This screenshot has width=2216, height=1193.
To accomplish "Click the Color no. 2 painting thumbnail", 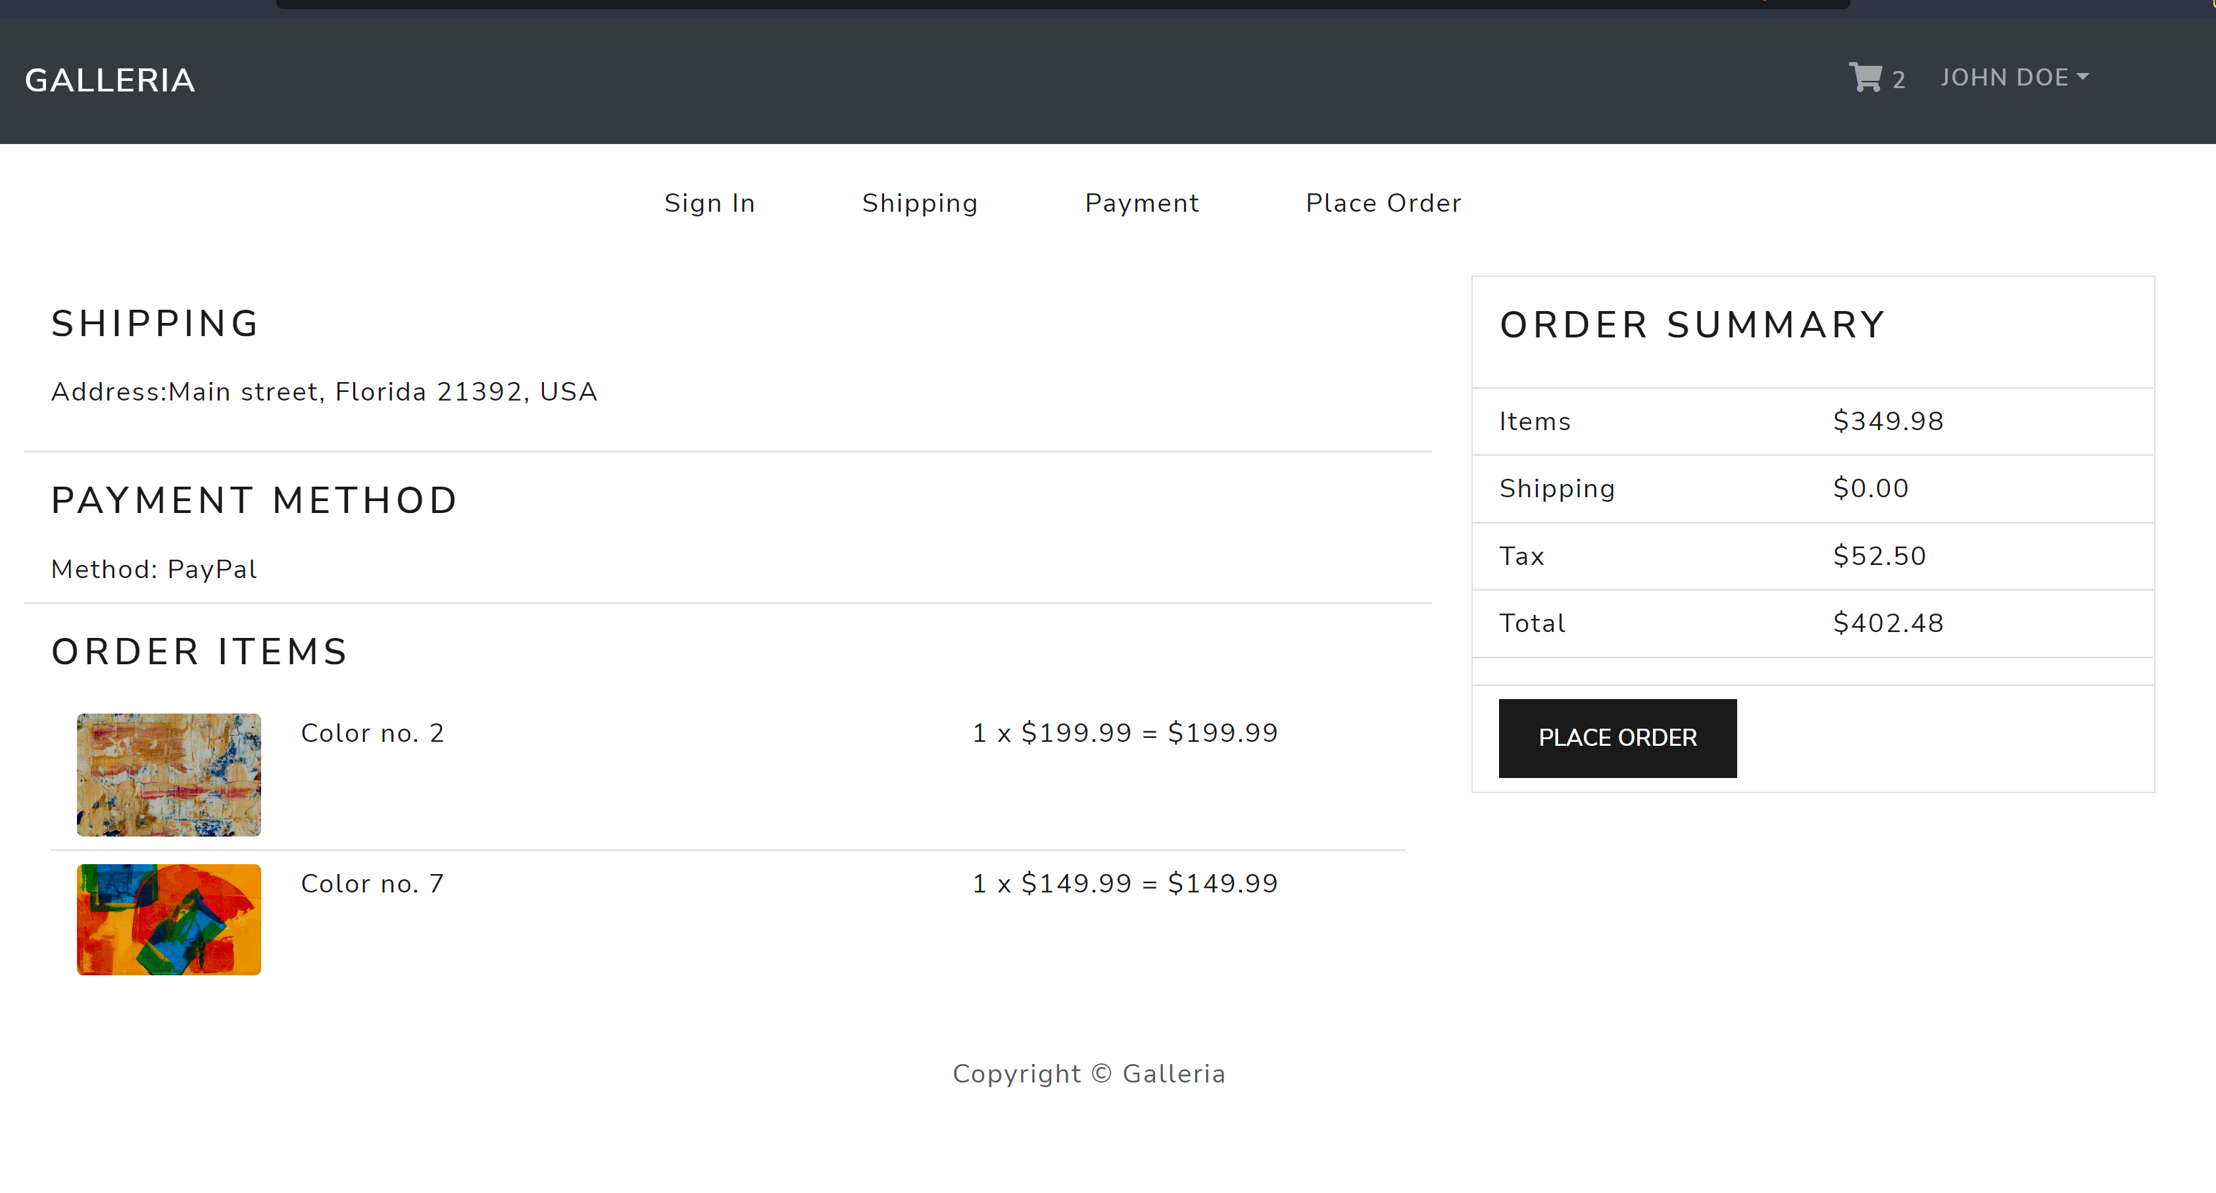I will (x=168, y=774).
